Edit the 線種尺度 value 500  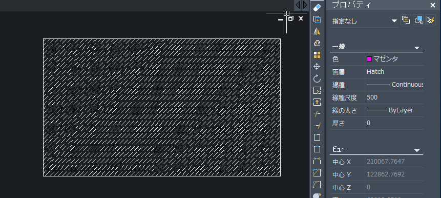(x=372, y=97)
